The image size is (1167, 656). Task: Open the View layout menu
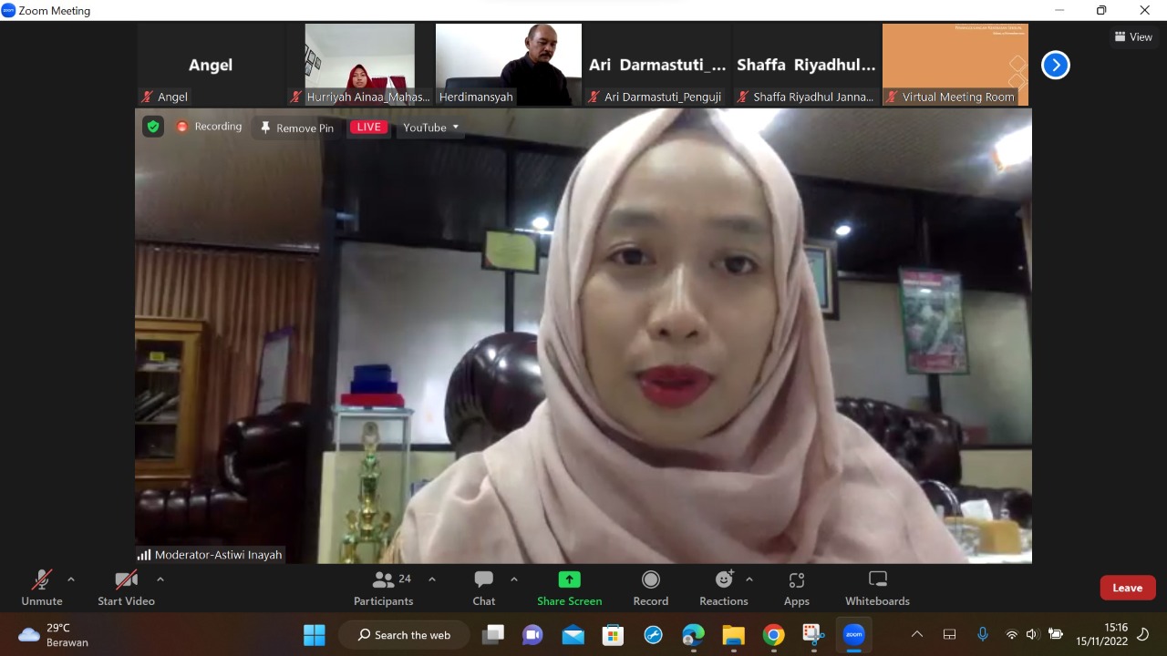pyautogui.click(x=1133, y=37)
